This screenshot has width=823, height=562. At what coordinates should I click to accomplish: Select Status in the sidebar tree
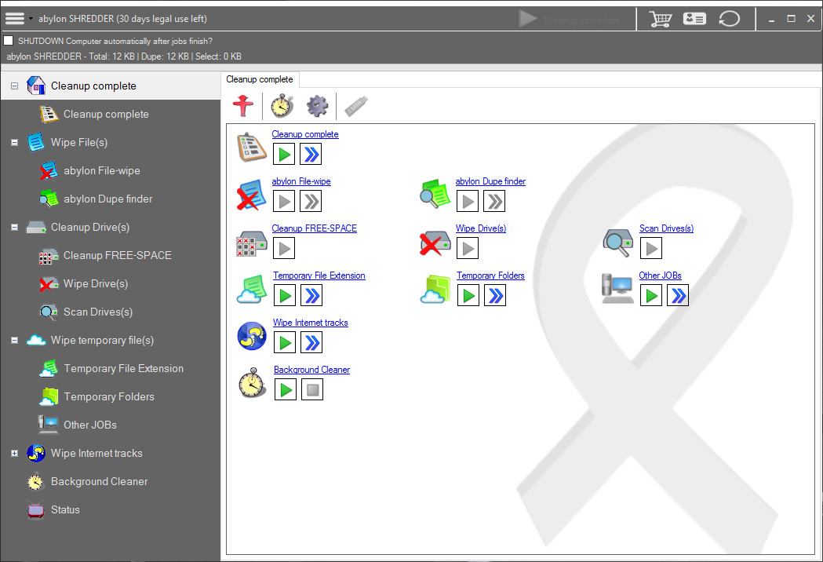[x=66, y=510]
